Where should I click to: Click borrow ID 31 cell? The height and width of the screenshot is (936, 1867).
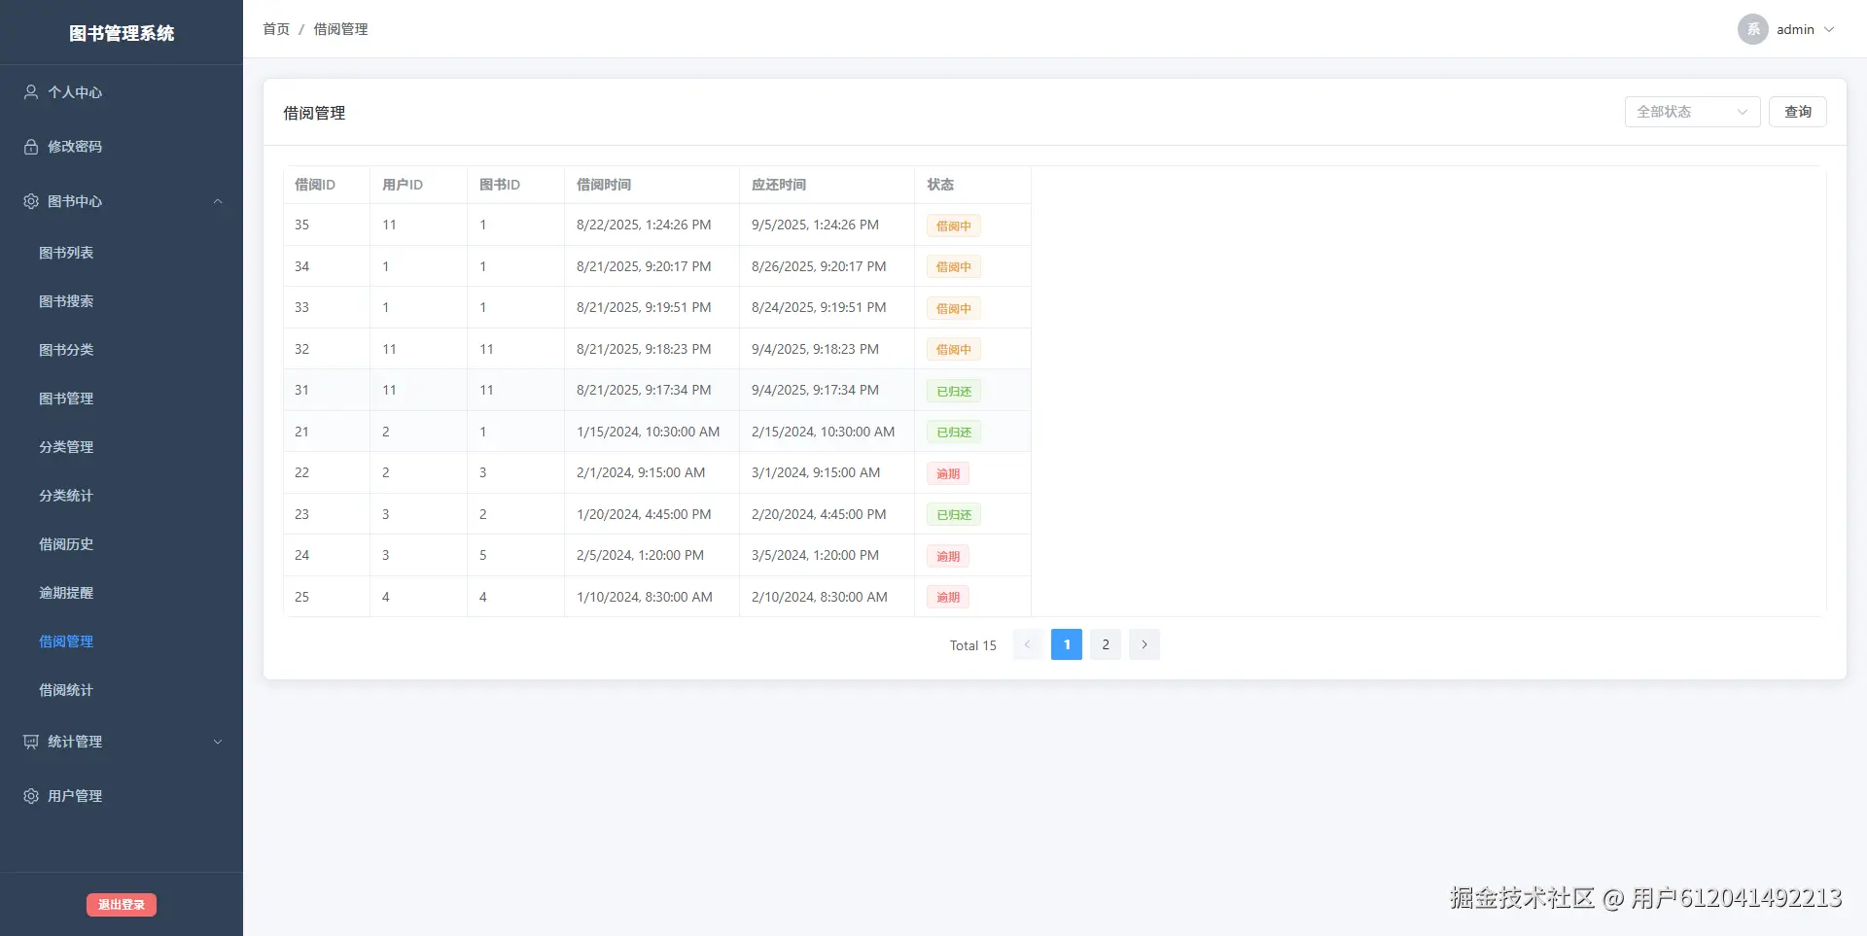click(327, 390)
